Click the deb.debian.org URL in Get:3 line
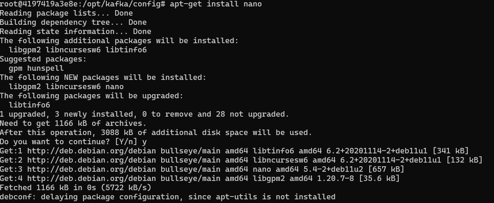 click(x=91, y=169)
